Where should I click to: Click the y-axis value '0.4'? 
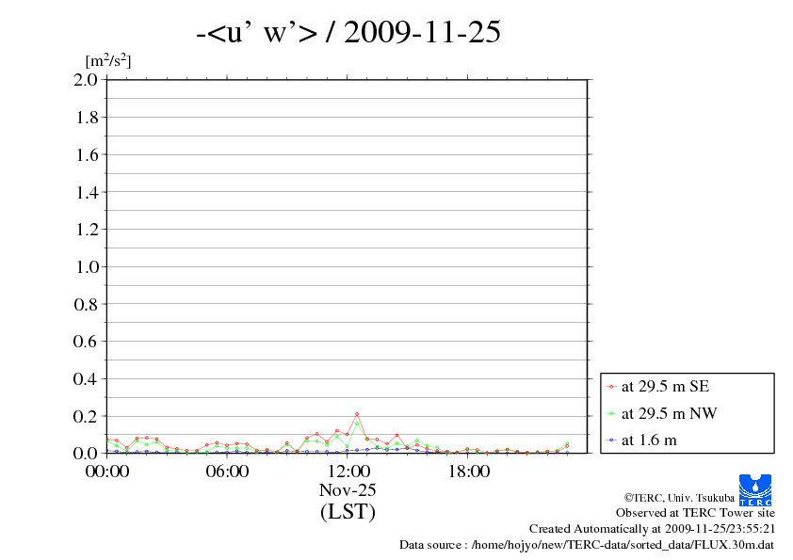pos(86,379)
